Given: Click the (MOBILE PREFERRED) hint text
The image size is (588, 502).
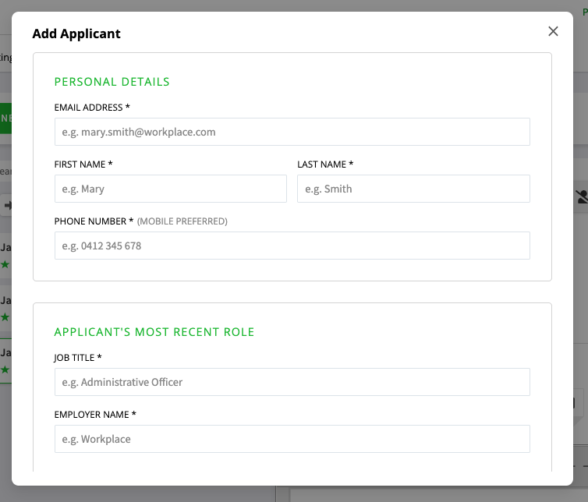Looking at the screenshot, I should pos(182,221).
